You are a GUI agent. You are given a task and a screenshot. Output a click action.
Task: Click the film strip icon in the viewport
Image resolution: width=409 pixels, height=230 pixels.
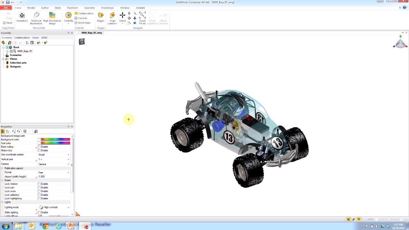coord(82,42)
